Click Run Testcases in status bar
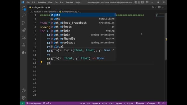 tap(34, 103)
